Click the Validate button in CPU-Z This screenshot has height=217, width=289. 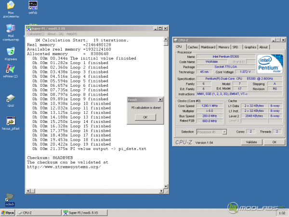pos(251,142)
